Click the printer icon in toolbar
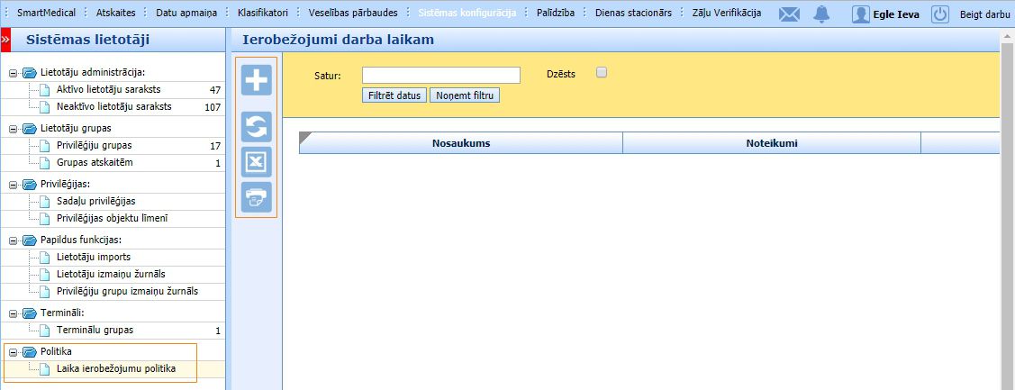1015x390 pixels. (257, 196)
